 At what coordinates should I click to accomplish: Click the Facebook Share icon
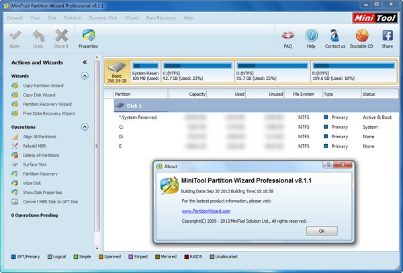(x=388, y=36)
